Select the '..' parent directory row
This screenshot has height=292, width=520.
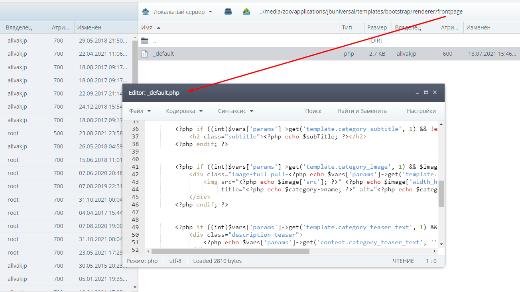pos(329,41)
